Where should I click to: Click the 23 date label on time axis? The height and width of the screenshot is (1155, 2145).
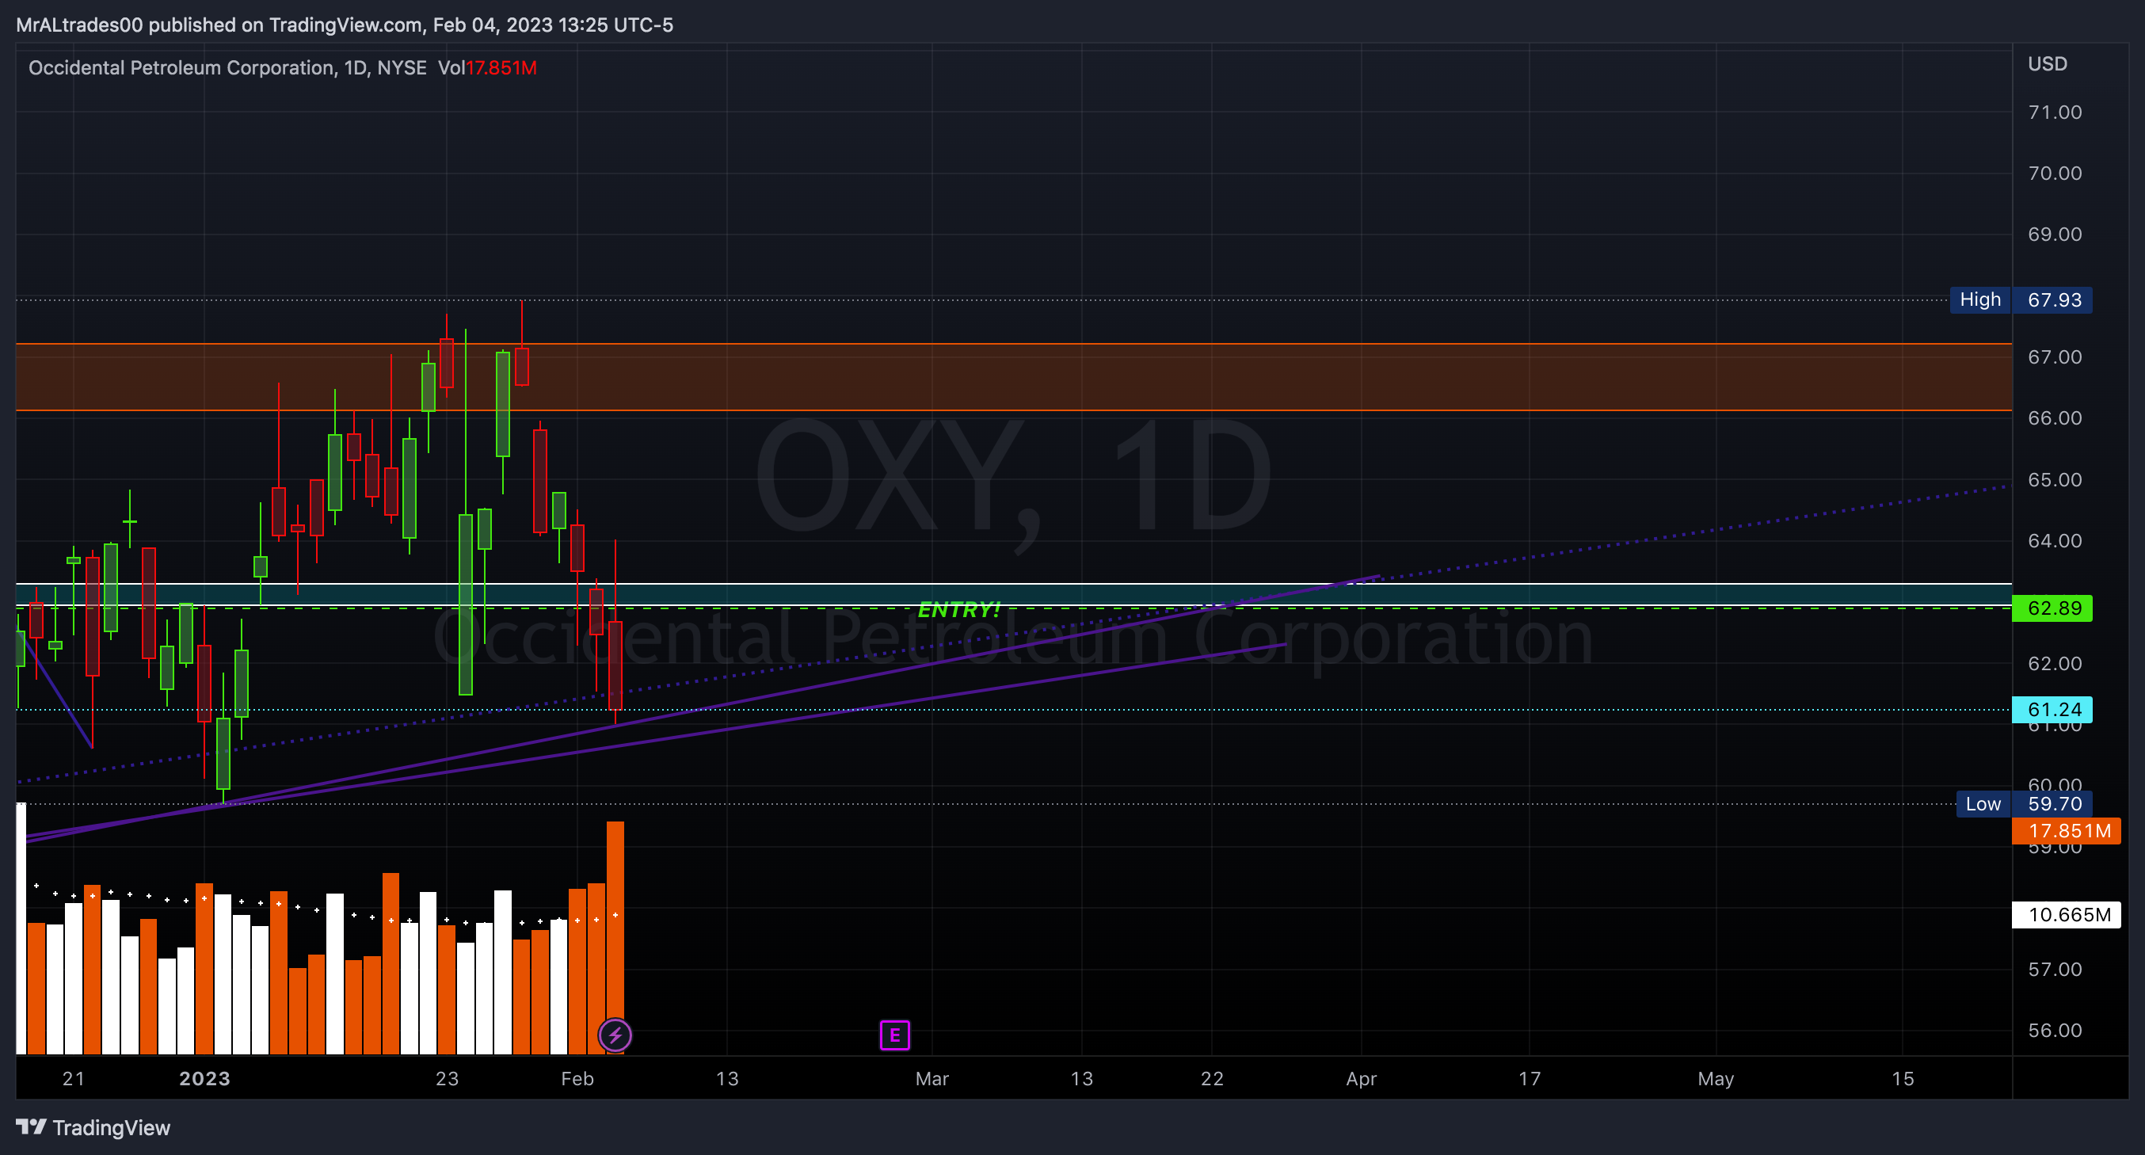(446, 1078)
